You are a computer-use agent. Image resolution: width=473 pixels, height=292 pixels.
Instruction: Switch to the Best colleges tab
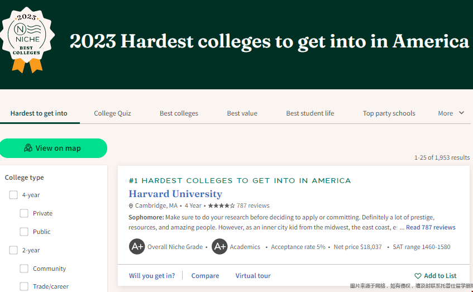click(x=179, y=113)
